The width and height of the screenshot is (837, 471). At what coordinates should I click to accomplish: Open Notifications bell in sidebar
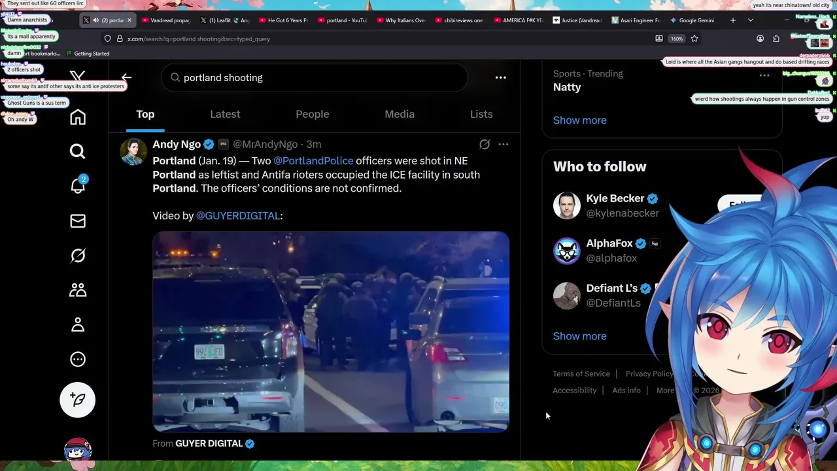(78, 186)
